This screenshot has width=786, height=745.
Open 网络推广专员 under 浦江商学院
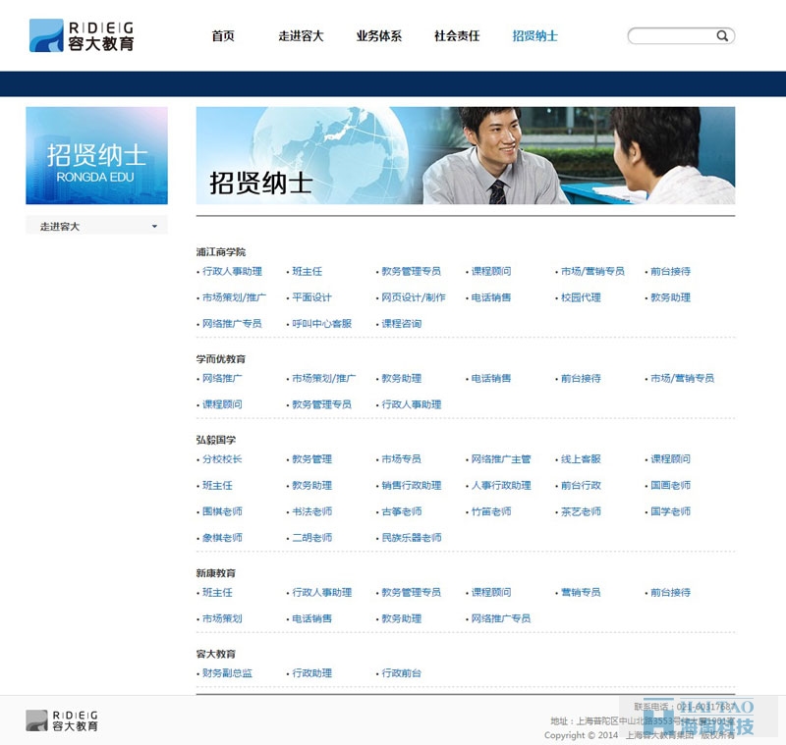coord(232,324)
